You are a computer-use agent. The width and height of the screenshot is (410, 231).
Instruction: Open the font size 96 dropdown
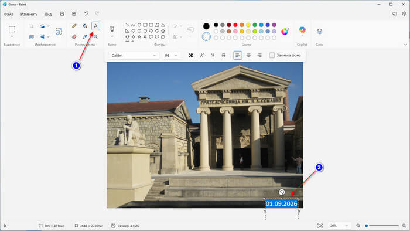(x=171, y=55)
